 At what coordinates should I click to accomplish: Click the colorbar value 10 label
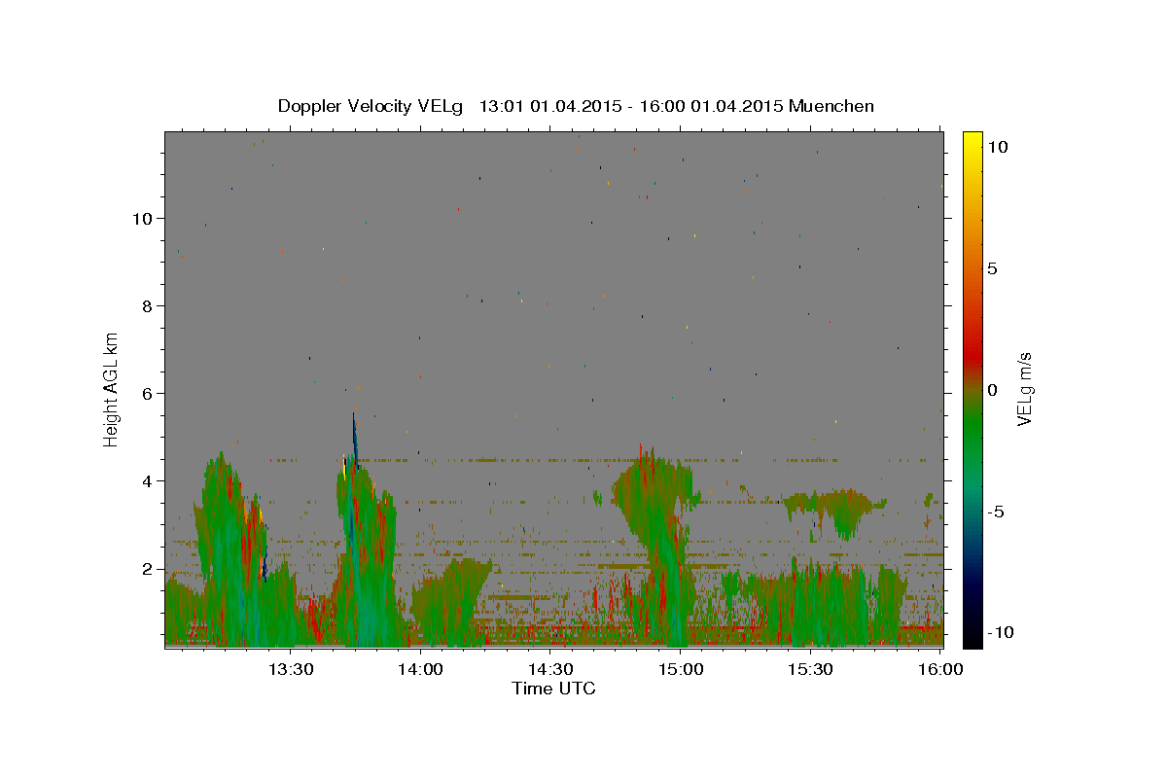tap(997, 147)
